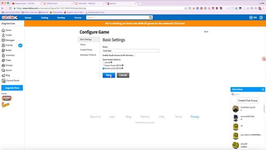Image resolution: width=266 pixels, height=150 pixels.
Task: Click the Chat & Party settings icon
Action: tap(263, 90)
